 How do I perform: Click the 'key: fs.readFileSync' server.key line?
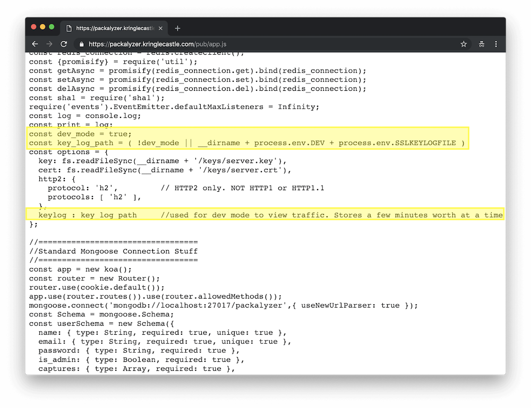click(162, 161)
